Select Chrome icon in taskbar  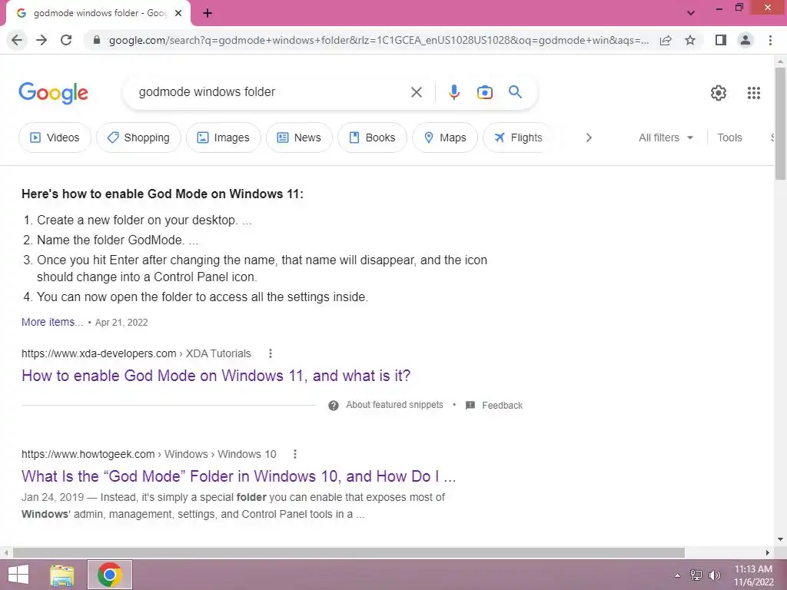coord(110,575)
